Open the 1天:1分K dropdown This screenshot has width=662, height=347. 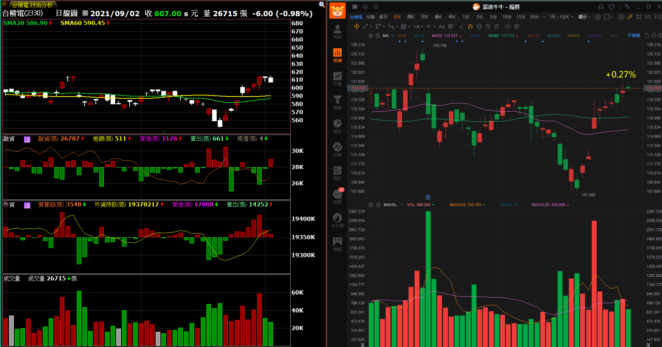tap(561, 17)
